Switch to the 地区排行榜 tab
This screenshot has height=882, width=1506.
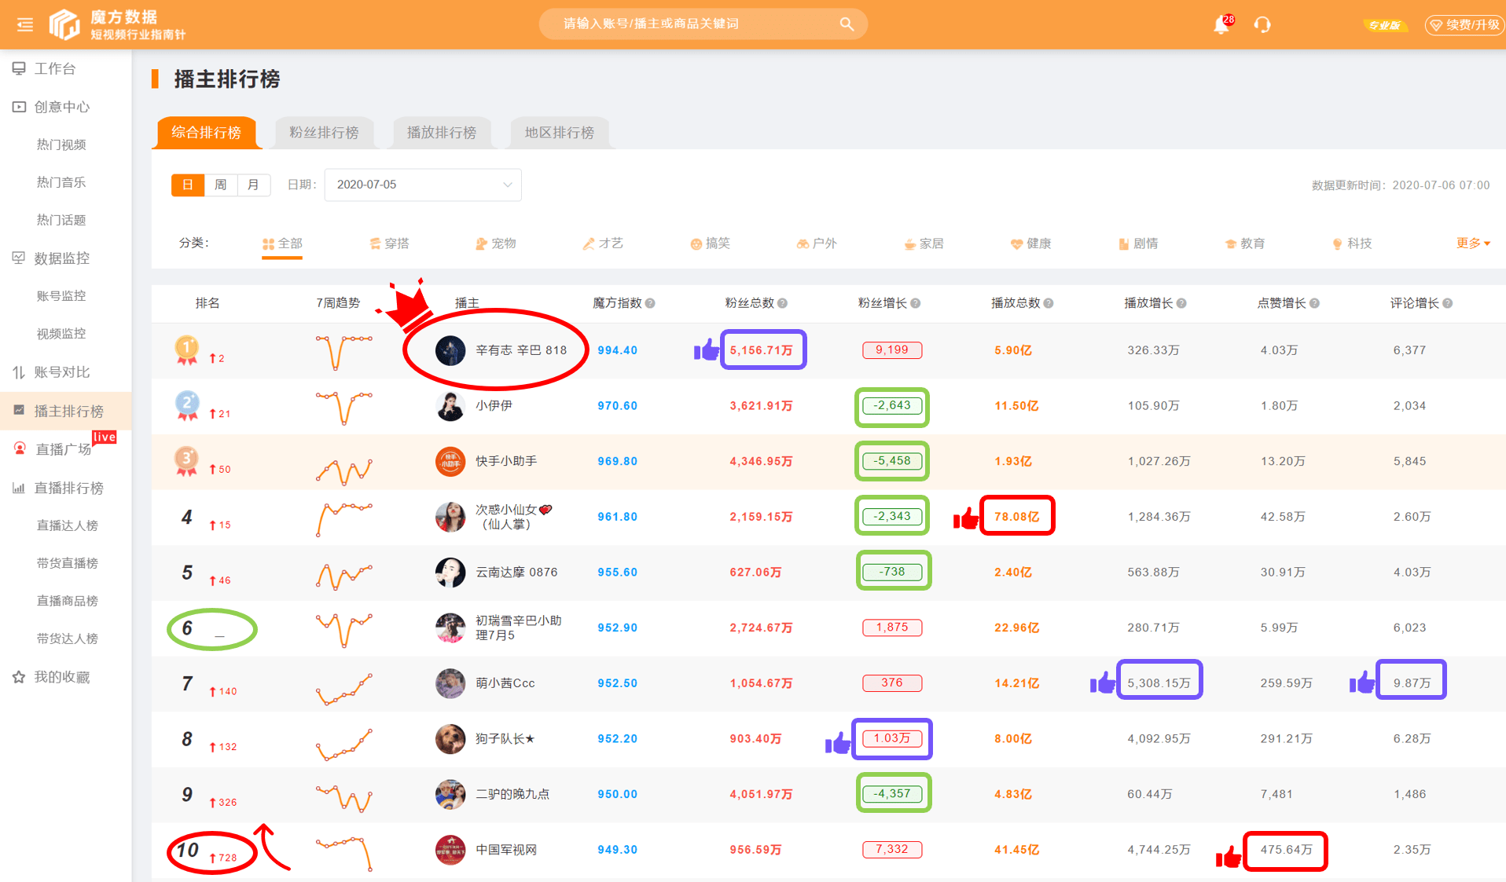pos(560,133)
